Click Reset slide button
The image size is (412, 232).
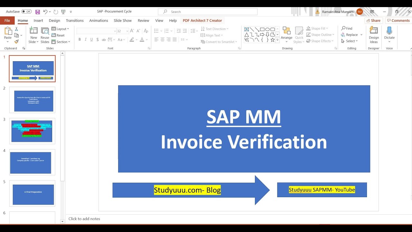tap(58, 35)
